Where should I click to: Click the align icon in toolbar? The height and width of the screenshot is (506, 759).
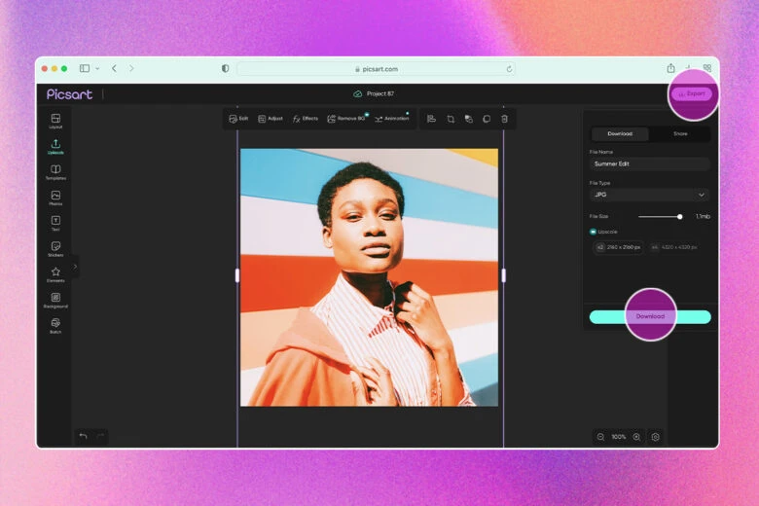click(x=431, y=119)
